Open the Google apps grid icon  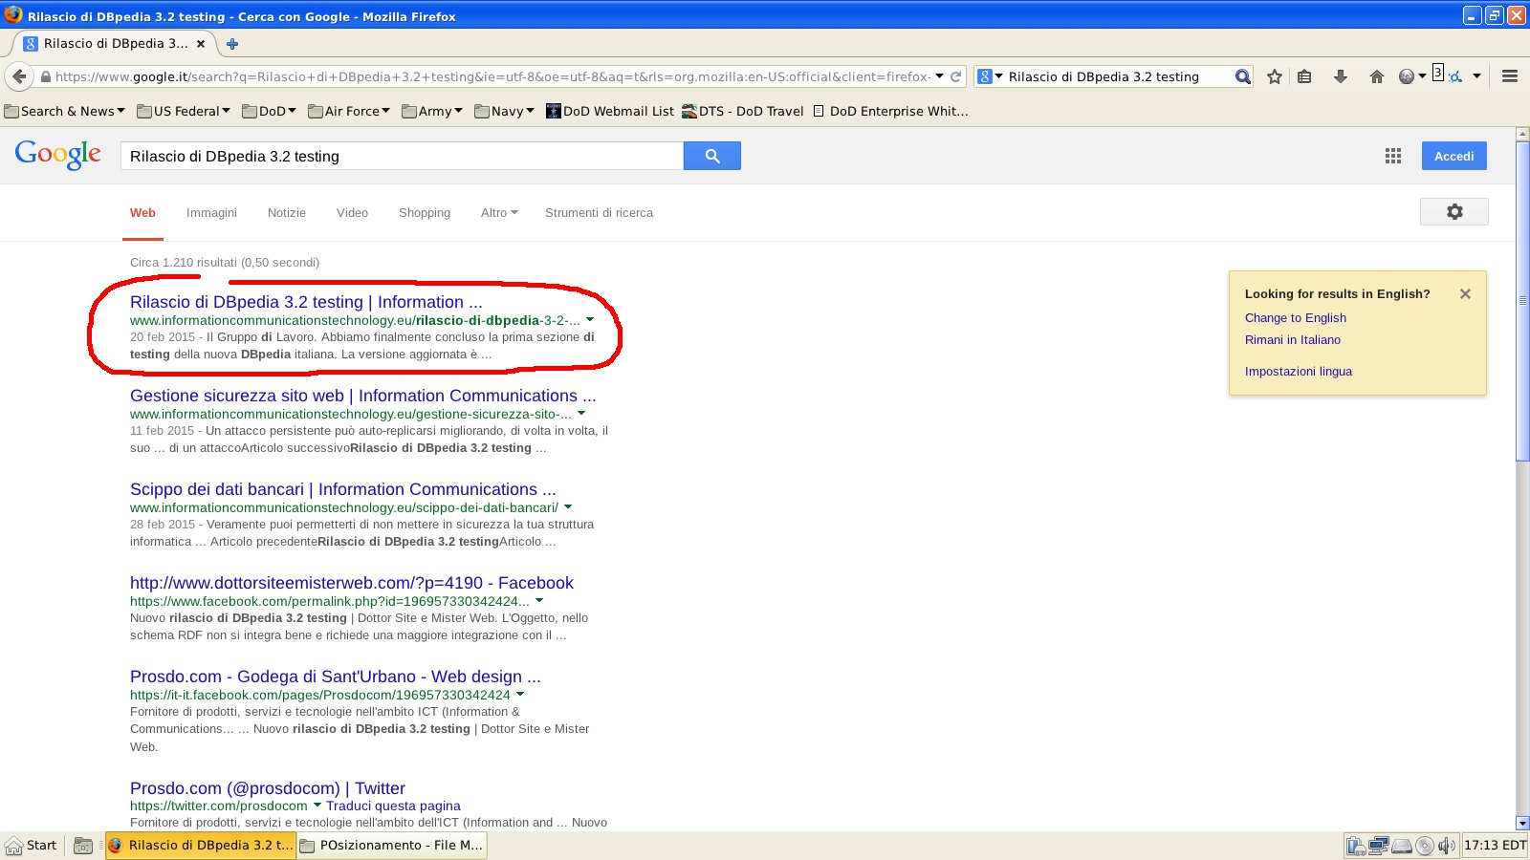(x=1393, y=156)
